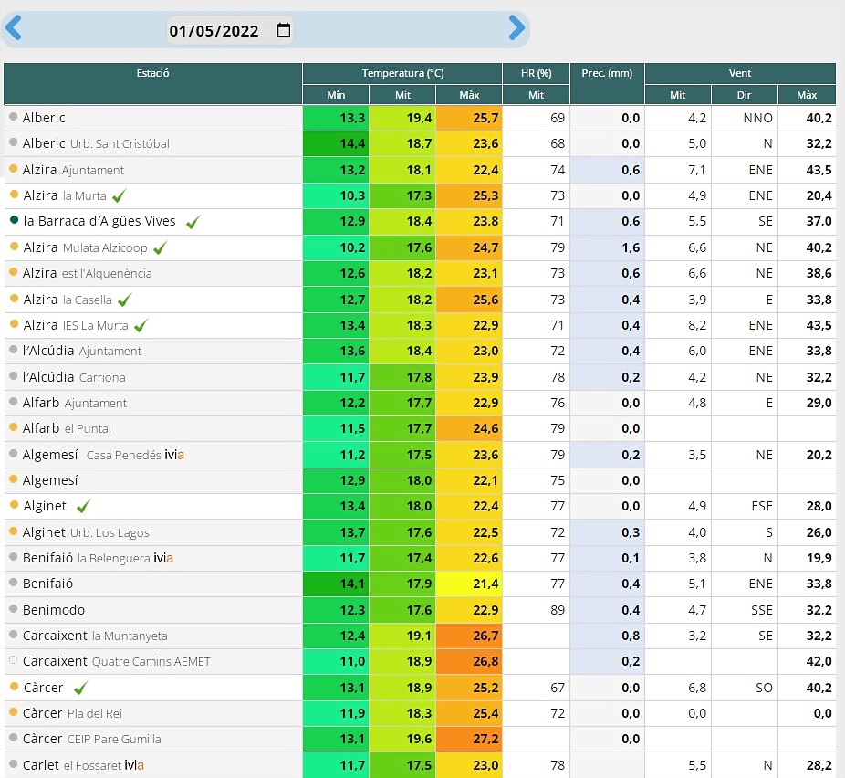
Task: Click wind direction NNO in Alberic row
Action: 745,118
